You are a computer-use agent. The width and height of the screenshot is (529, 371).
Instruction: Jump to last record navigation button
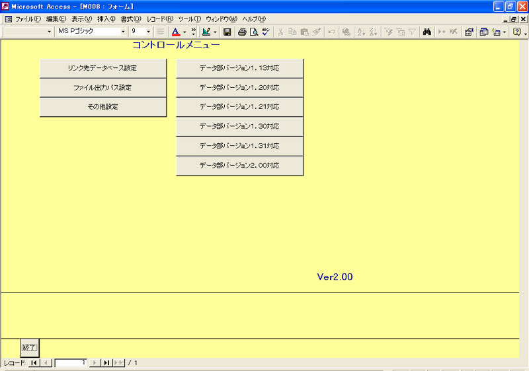click(x=106, y=363)
